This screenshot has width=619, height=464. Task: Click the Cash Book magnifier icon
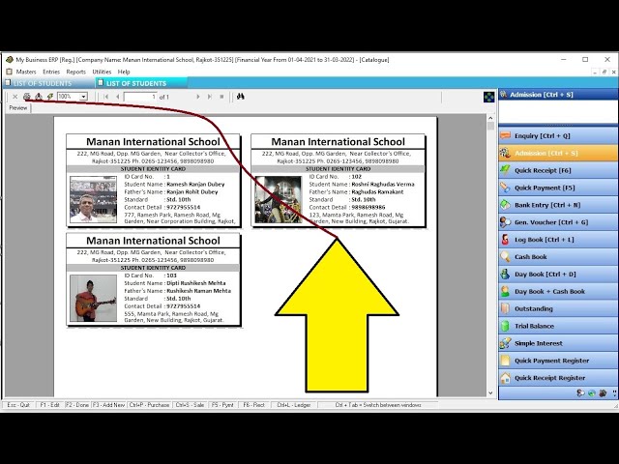[505, 257]
